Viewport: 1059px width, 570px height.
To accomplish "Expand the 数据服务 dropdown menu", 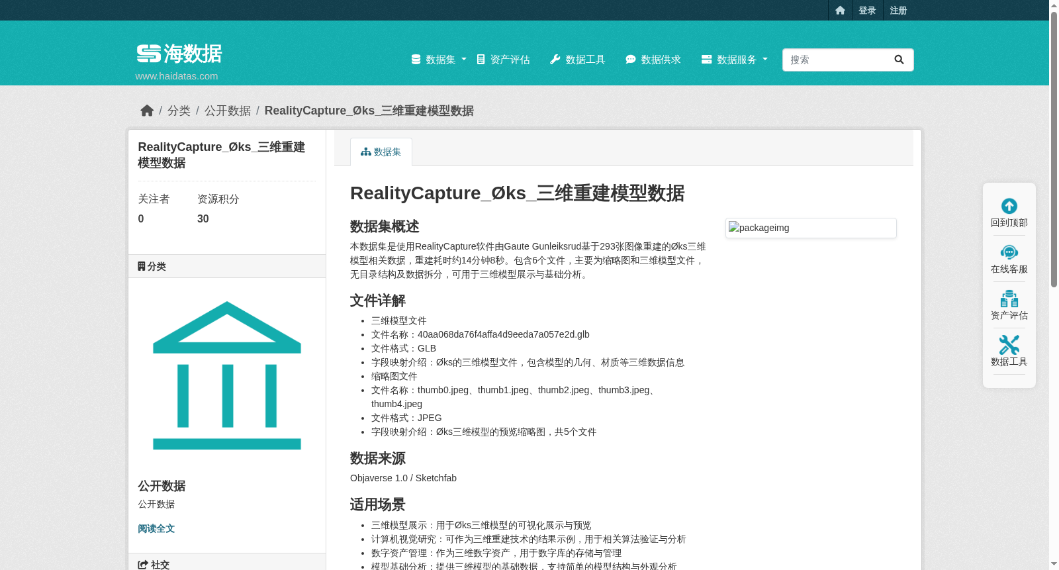I will click(x=735, y=60).
